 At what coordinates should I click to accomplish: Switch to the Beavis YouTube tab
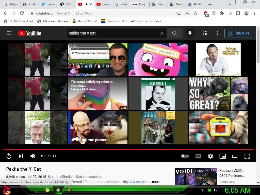[x=104, y=4]
